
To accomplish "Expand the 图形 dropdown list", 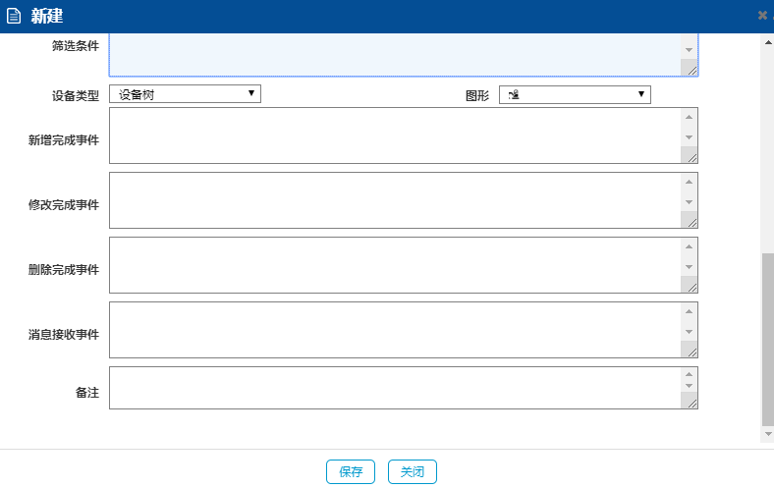I will click(575, 94).
